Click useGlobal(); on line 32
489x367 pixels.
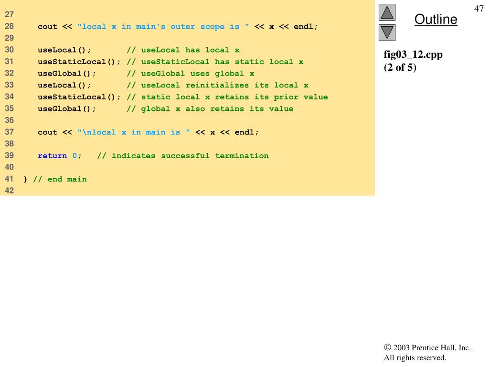pyautogui.click(x=67, y=74)
